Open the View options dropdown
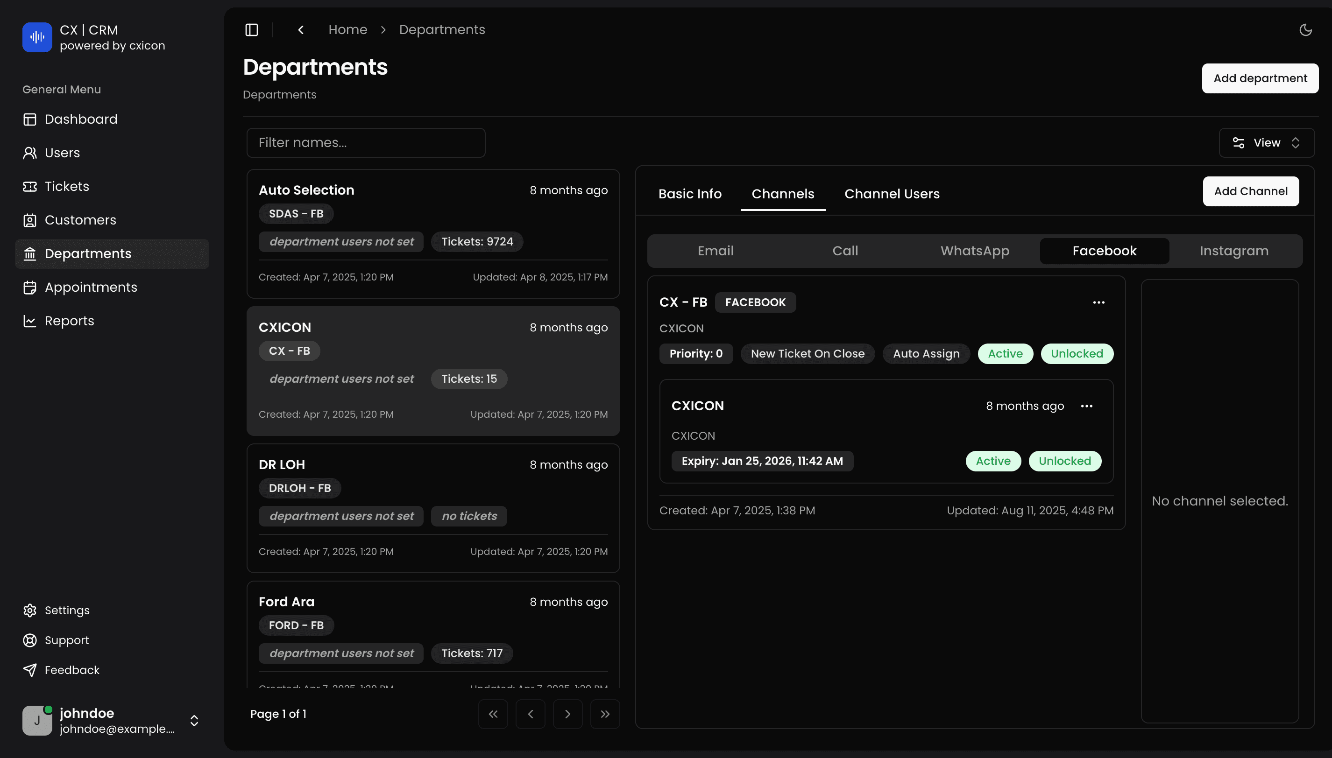Image resolution: width=1332 pixels, height=758 pixels. pos(1266,143)
